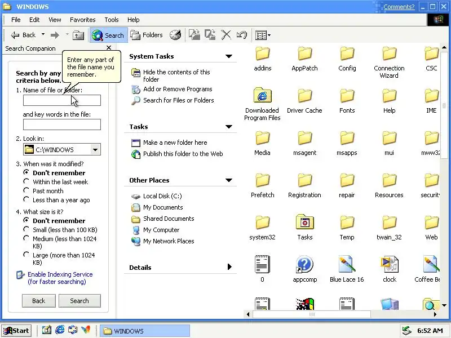Open the Tools menu
451x338 pixels.
coord(111,20)
